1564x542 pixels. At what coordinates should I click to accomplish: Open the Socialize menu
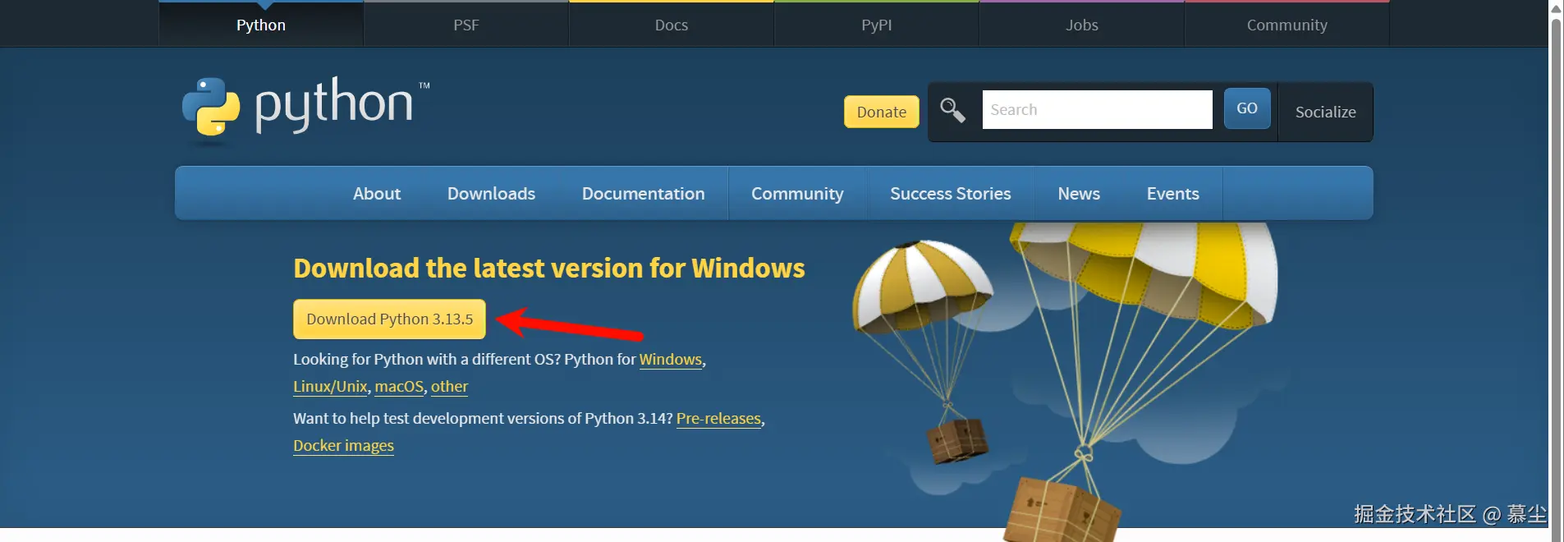[x=1325, y=112]
